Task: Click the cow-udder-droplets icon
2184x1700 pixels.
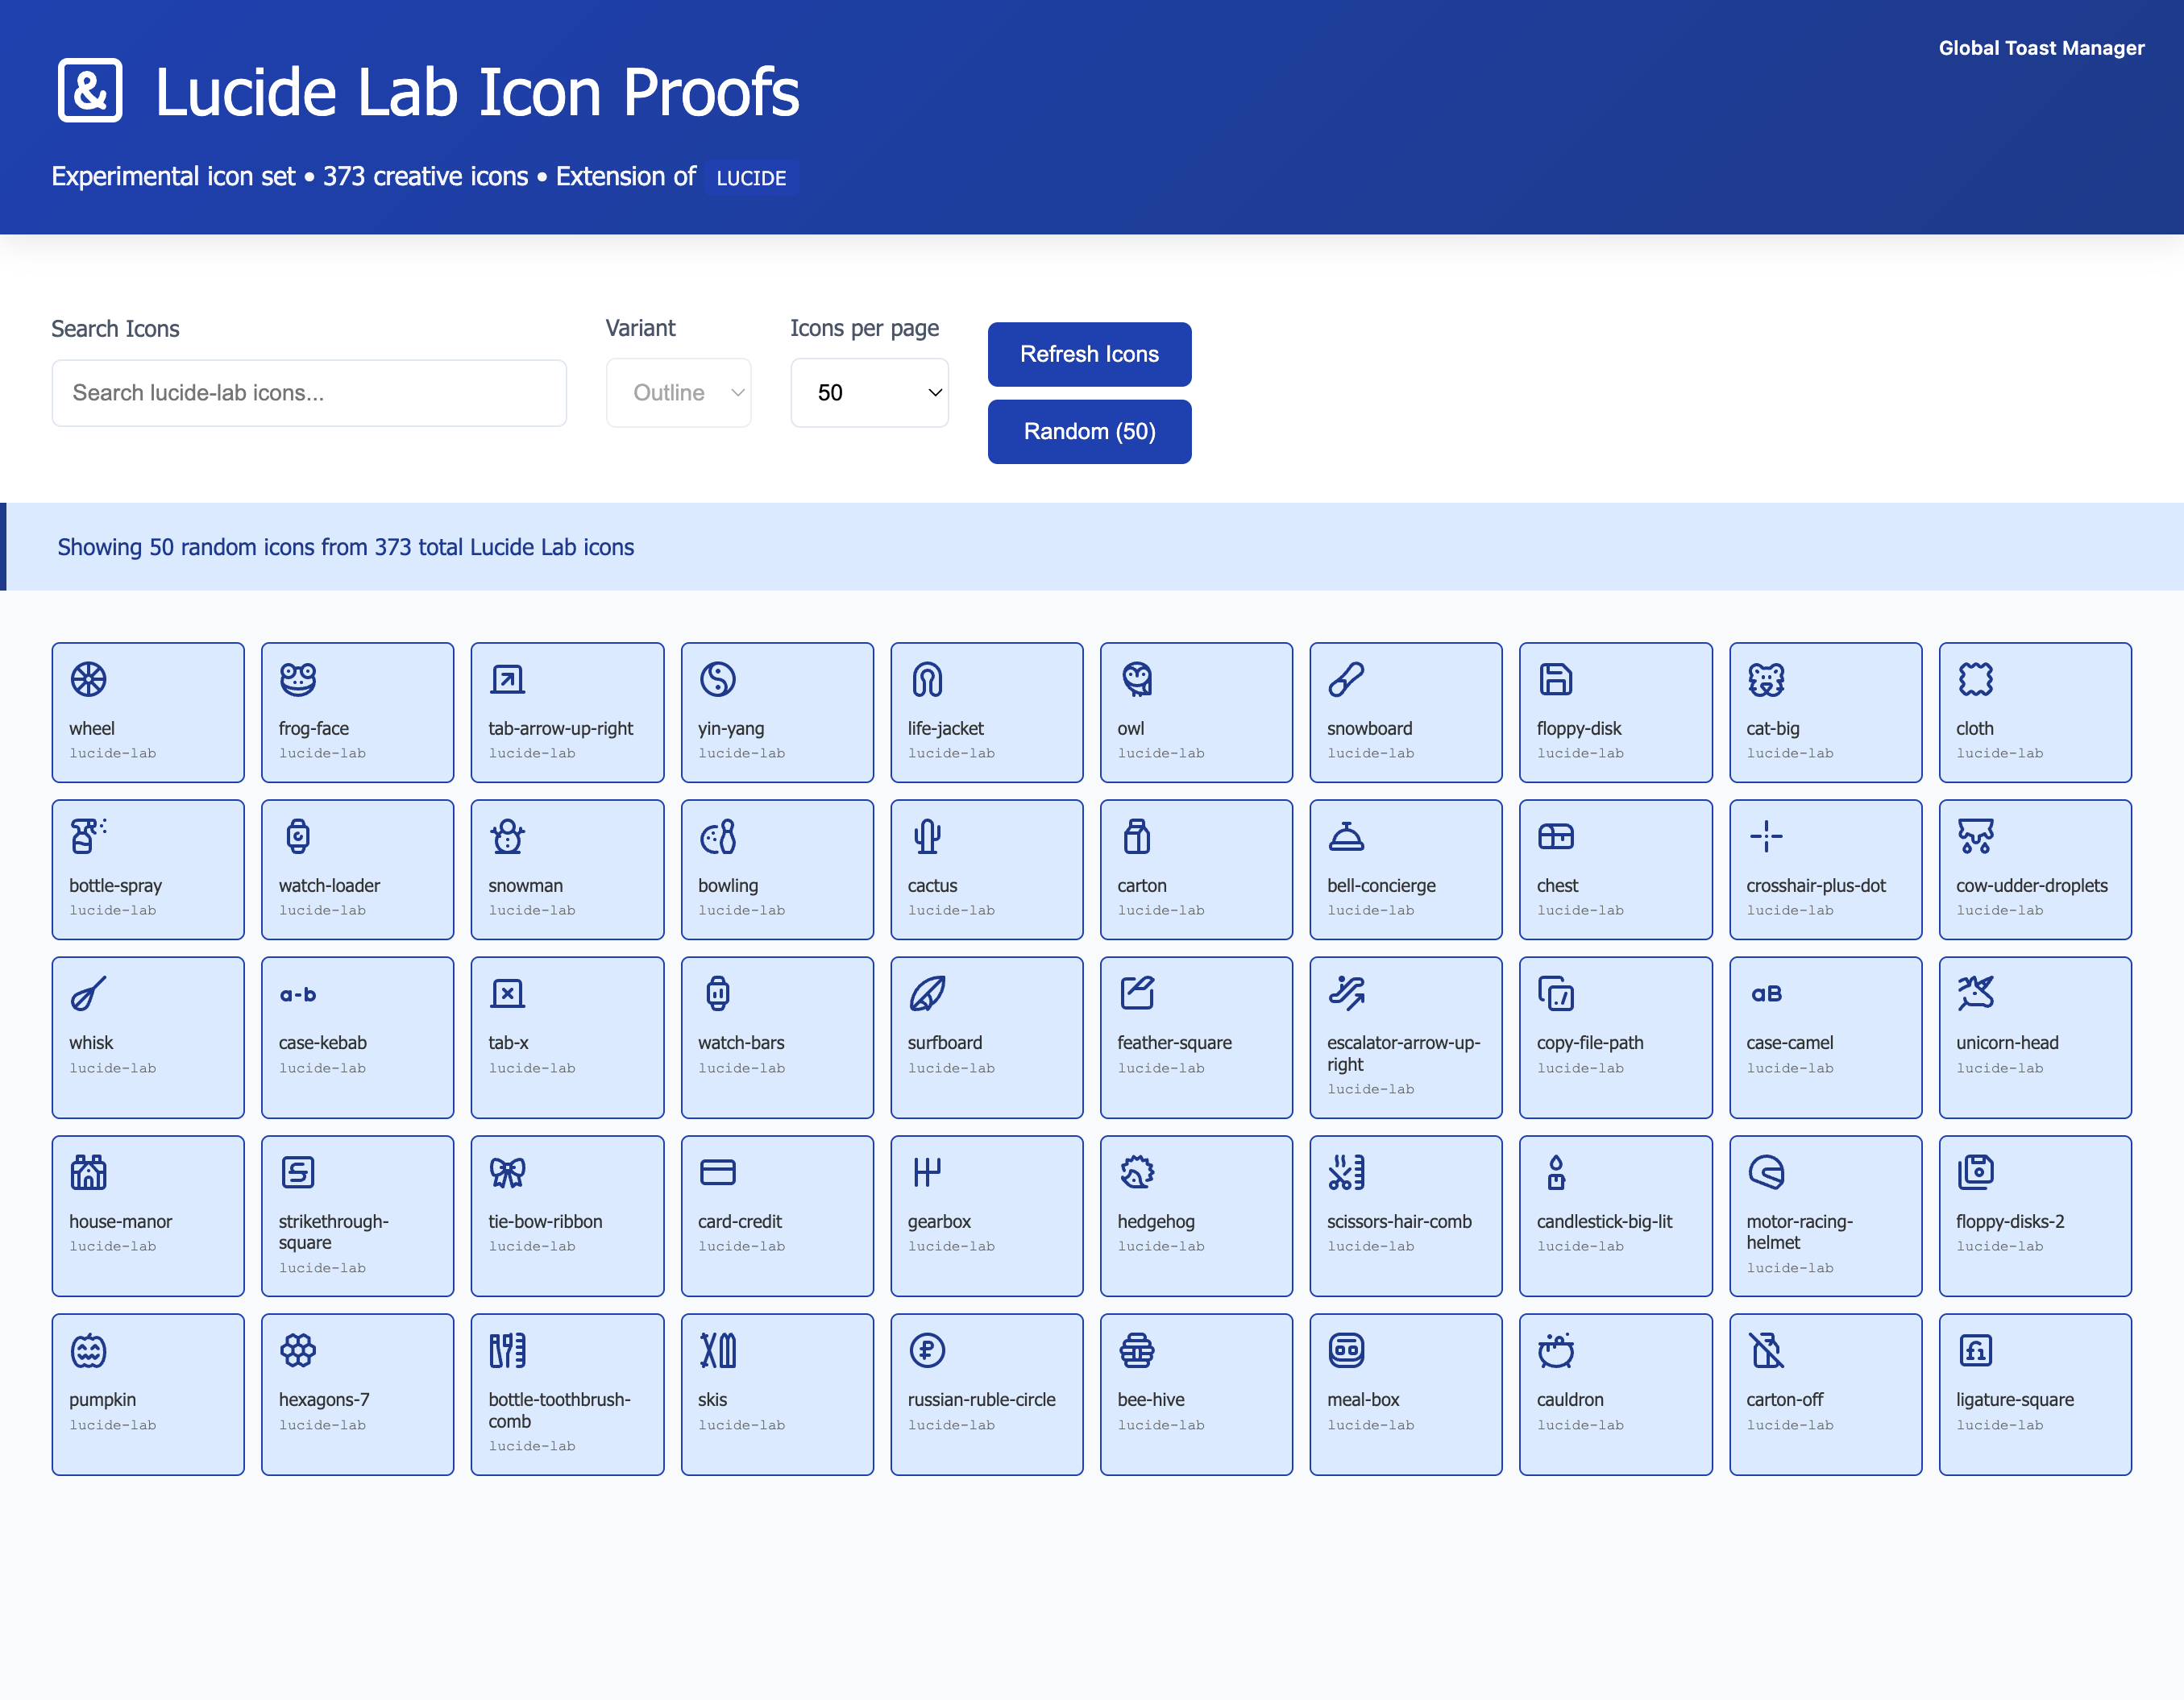Action: pyautogui.click(x=1976, y=836)
